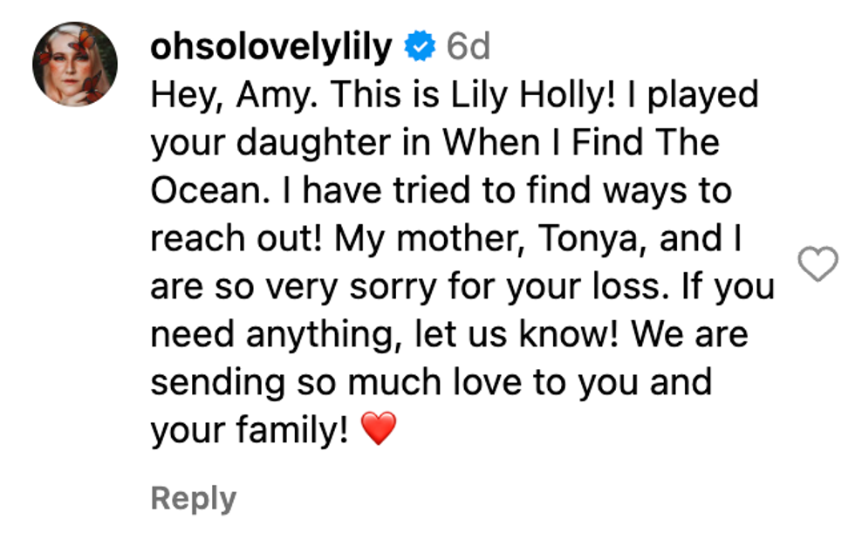Reply to Lily Holly's comment
The image size is (855, 533).
tap(193, 498)
